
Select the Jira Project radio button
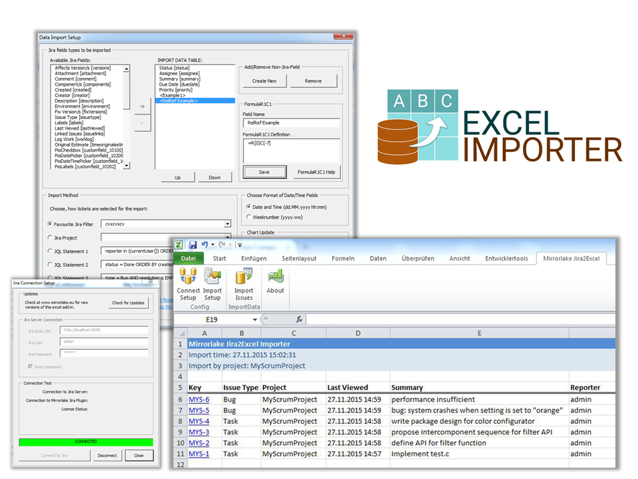tap(50, 238)
